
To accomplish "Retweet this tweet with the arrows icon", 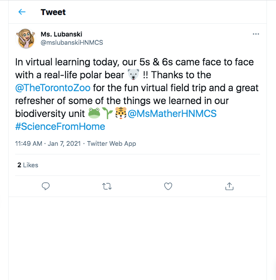I will coord(107,186).
